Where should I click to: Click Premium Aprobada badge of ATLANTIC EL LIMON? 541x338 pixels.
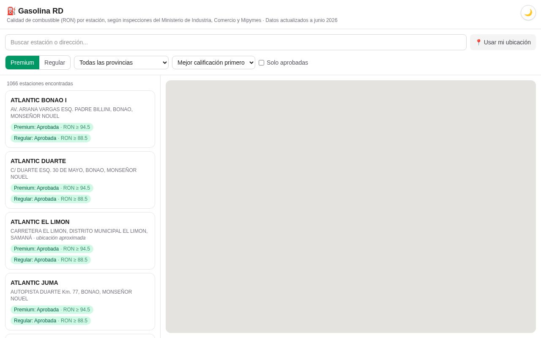pos(52,249)
